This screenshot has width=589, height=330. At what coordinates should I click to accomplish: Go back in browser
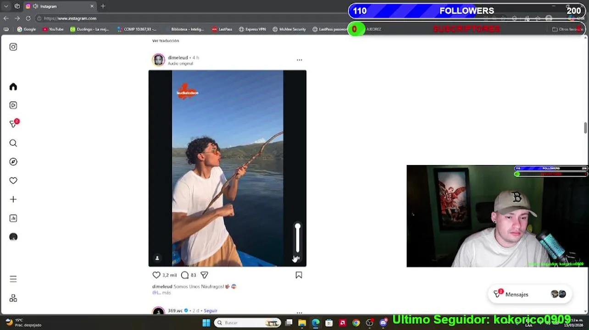6,18
